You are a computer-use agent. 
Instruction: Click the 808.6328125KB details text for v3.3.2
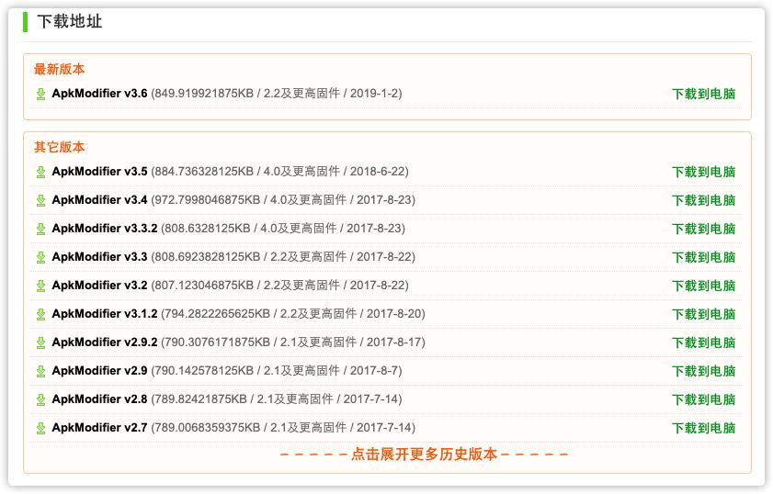283,229
